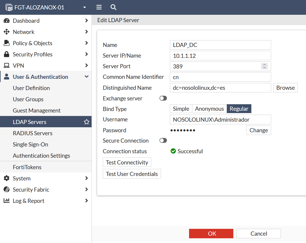Click the hamburger menu icon
Image resolution: width=306 pixels, height=243 pixels.
point(99,7)
